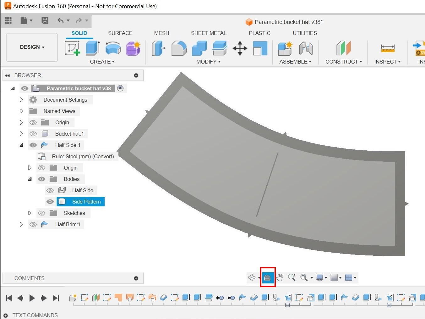
Task: Play the timeline
Action: [32, 298]
